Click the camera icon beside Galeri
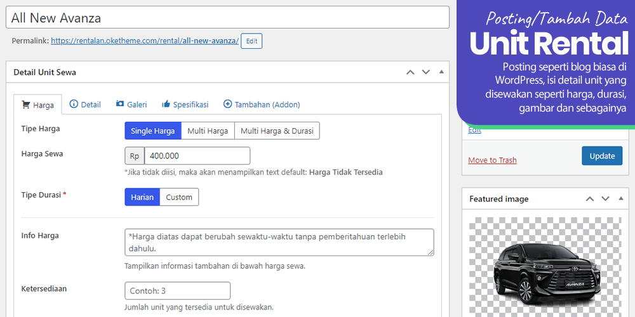The height and width of the screenshot is (317, 635). pos(120,103)
